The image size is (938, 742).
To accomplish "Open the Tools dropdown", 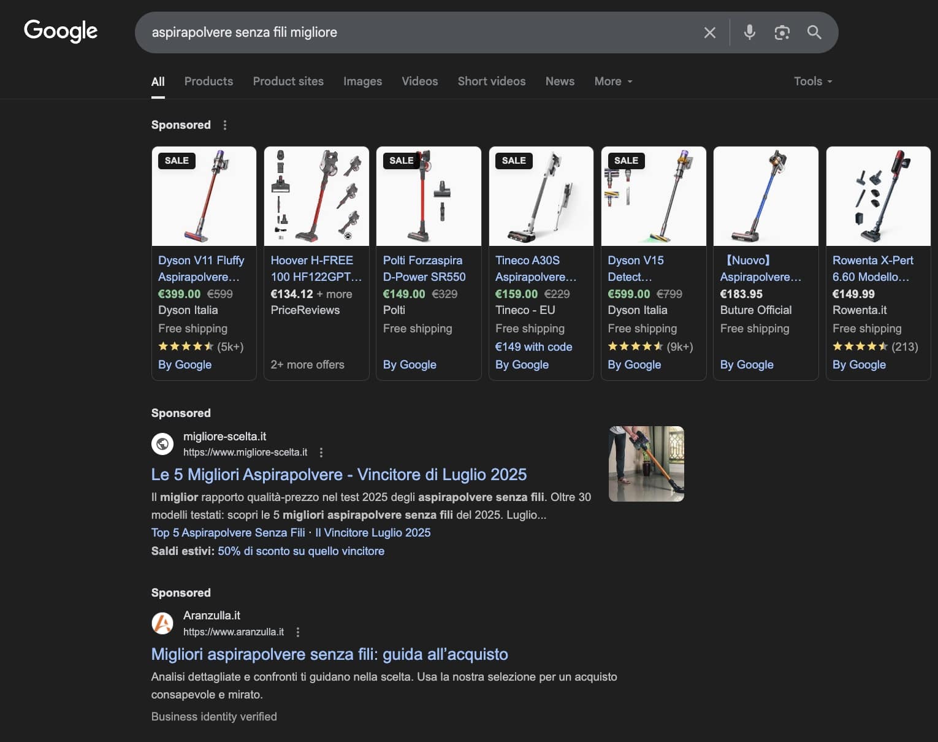I will coord(813,82).
